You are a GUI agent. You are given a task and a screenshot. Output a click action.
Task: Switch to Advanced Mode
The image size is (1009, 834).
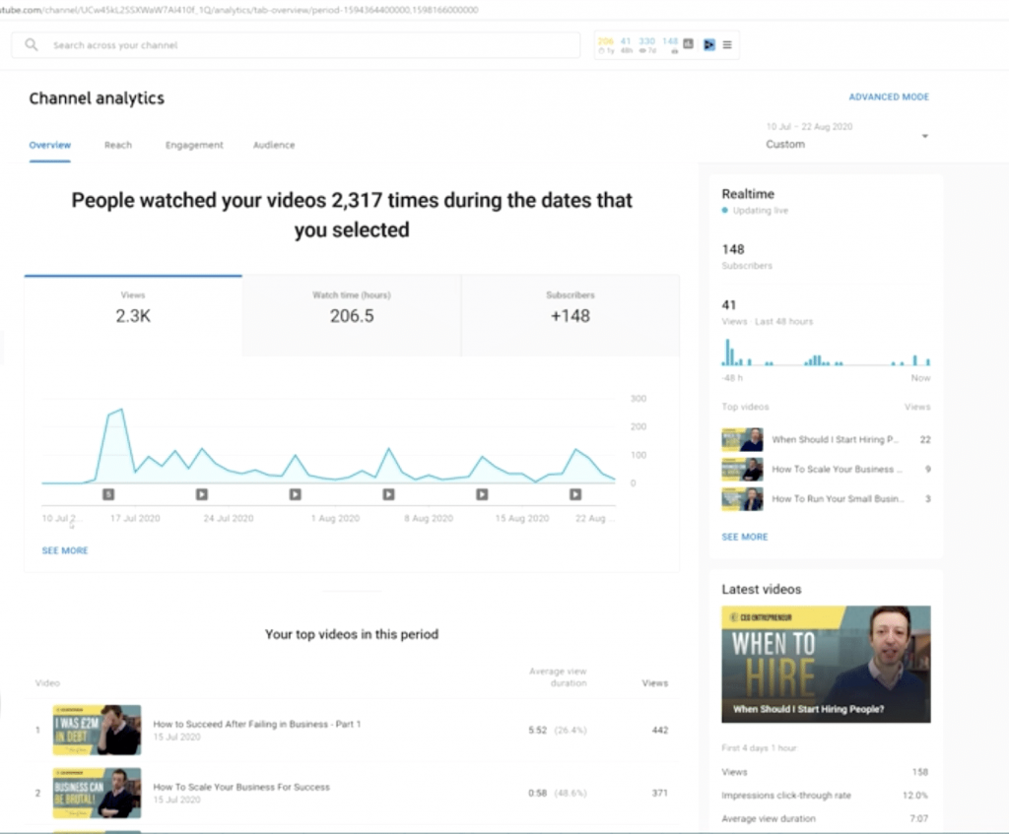coord(889,97)
